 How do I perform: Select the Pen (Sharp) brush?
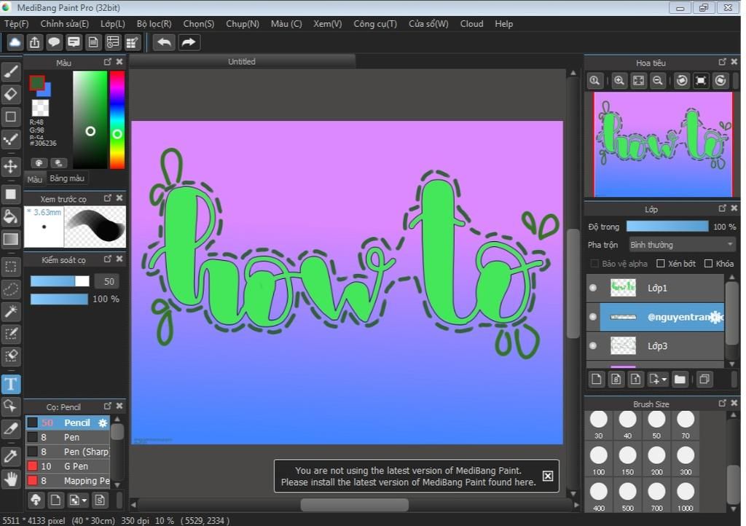click(x=68, y=452)
